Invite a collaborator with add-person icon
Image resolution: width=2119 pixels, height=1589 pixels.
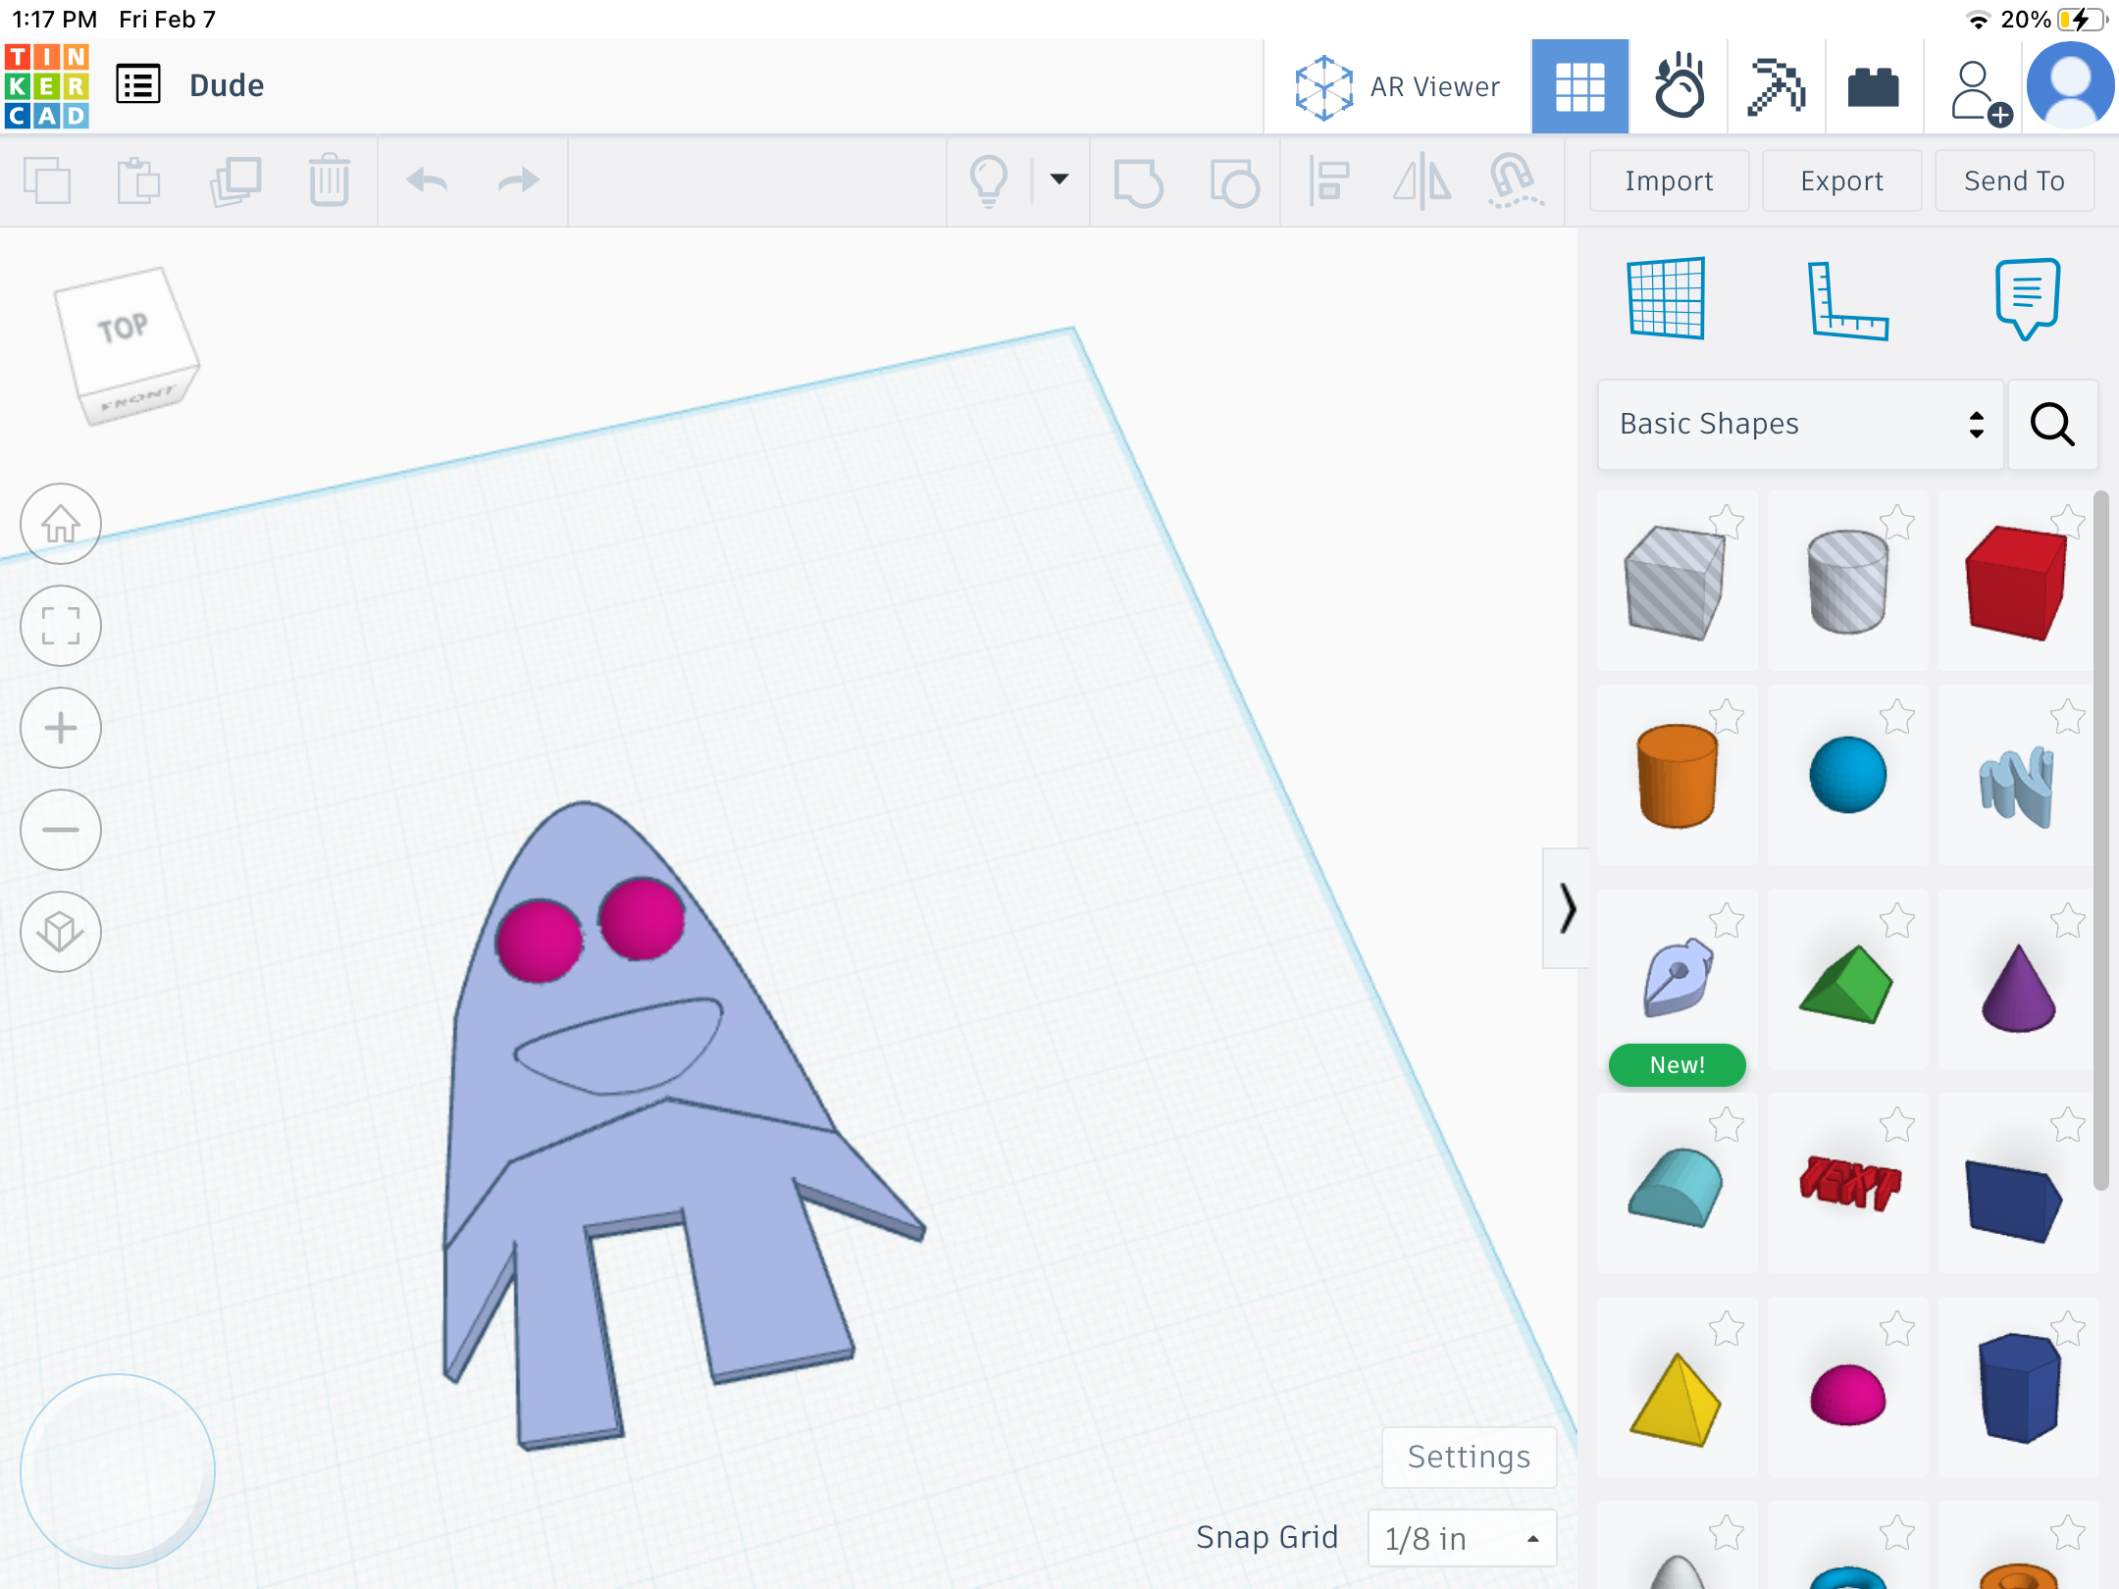tap(1980, 93)
